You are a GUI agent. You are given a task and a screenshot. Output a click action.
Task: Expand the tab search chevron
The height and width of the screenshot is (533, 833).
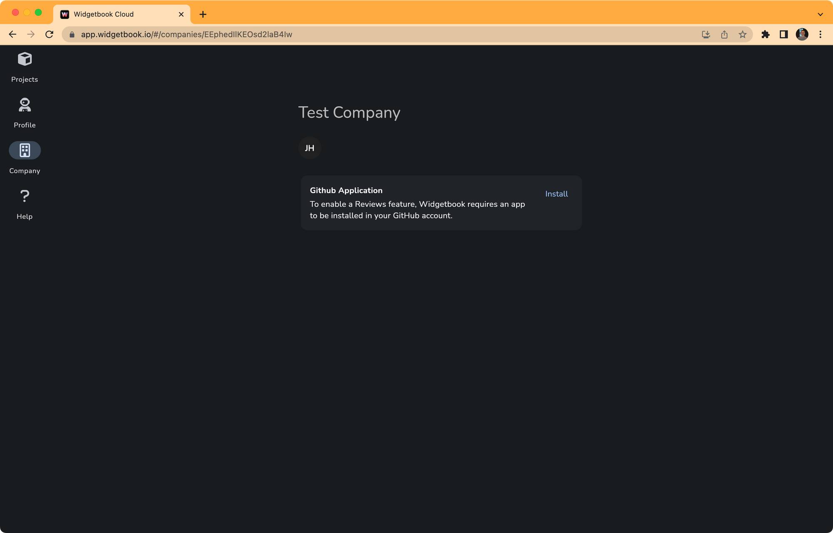click(x=820, y=14)
